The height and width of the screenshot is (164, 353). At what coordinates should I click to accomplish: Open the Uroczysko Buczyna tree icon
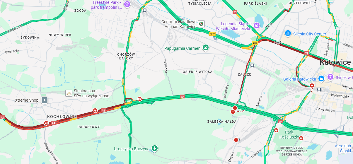155,148
